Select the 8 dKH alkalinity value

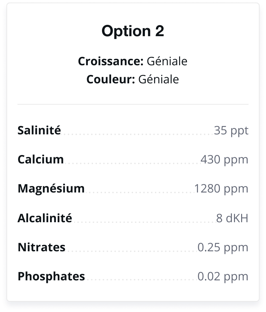(232, 218)
